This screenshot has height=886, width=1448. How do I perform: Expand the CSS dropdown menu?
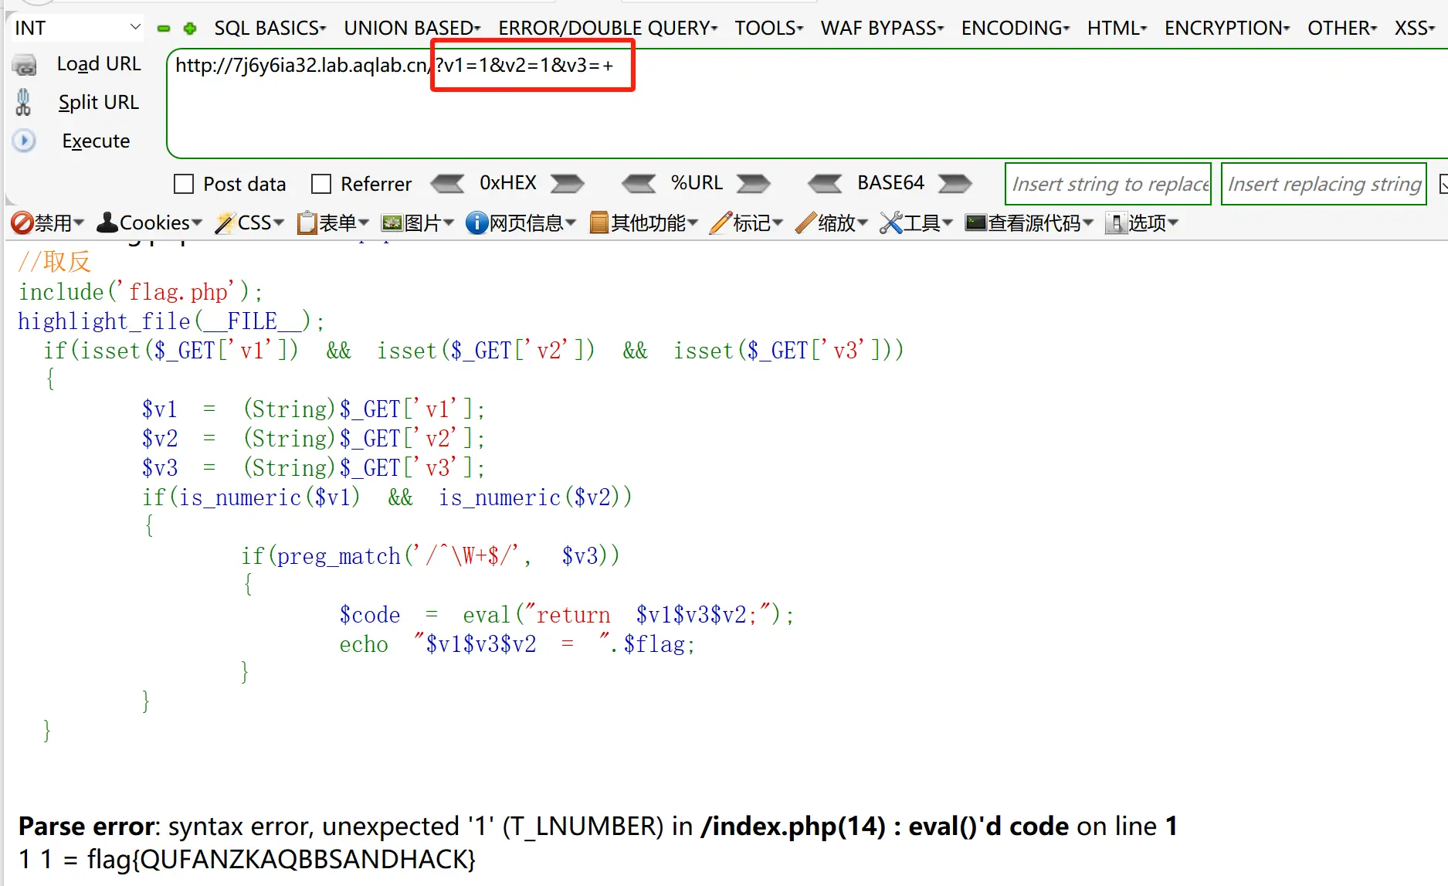point(249,223)
